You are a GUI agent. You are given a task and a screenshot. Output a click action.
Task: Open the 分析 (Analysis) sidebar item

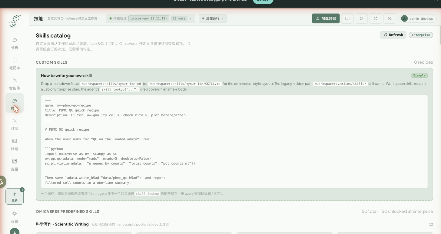click(x=15, y=44)
